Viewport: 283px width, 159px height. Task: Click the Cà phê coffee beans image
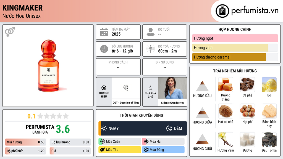coord(247,84)
